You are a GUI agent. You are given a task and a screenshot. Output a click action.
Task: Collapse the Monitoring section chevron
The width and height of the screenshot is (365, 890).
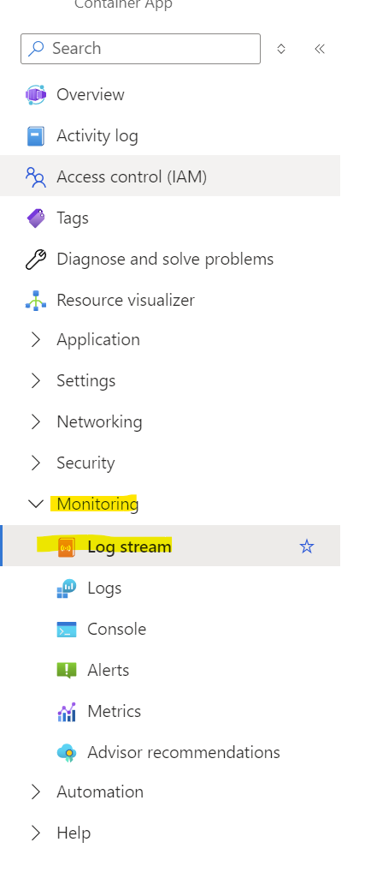coord(36,504)
